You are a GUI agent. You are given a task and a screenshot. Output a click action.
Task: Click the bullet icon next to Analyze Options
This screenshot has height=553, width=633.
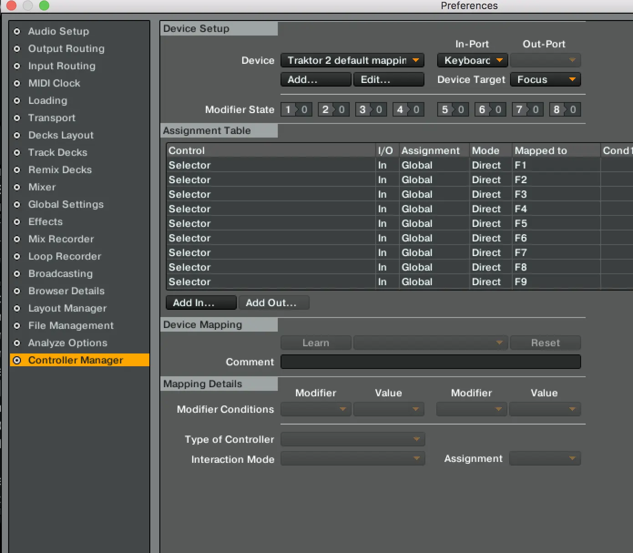point(17,343)
